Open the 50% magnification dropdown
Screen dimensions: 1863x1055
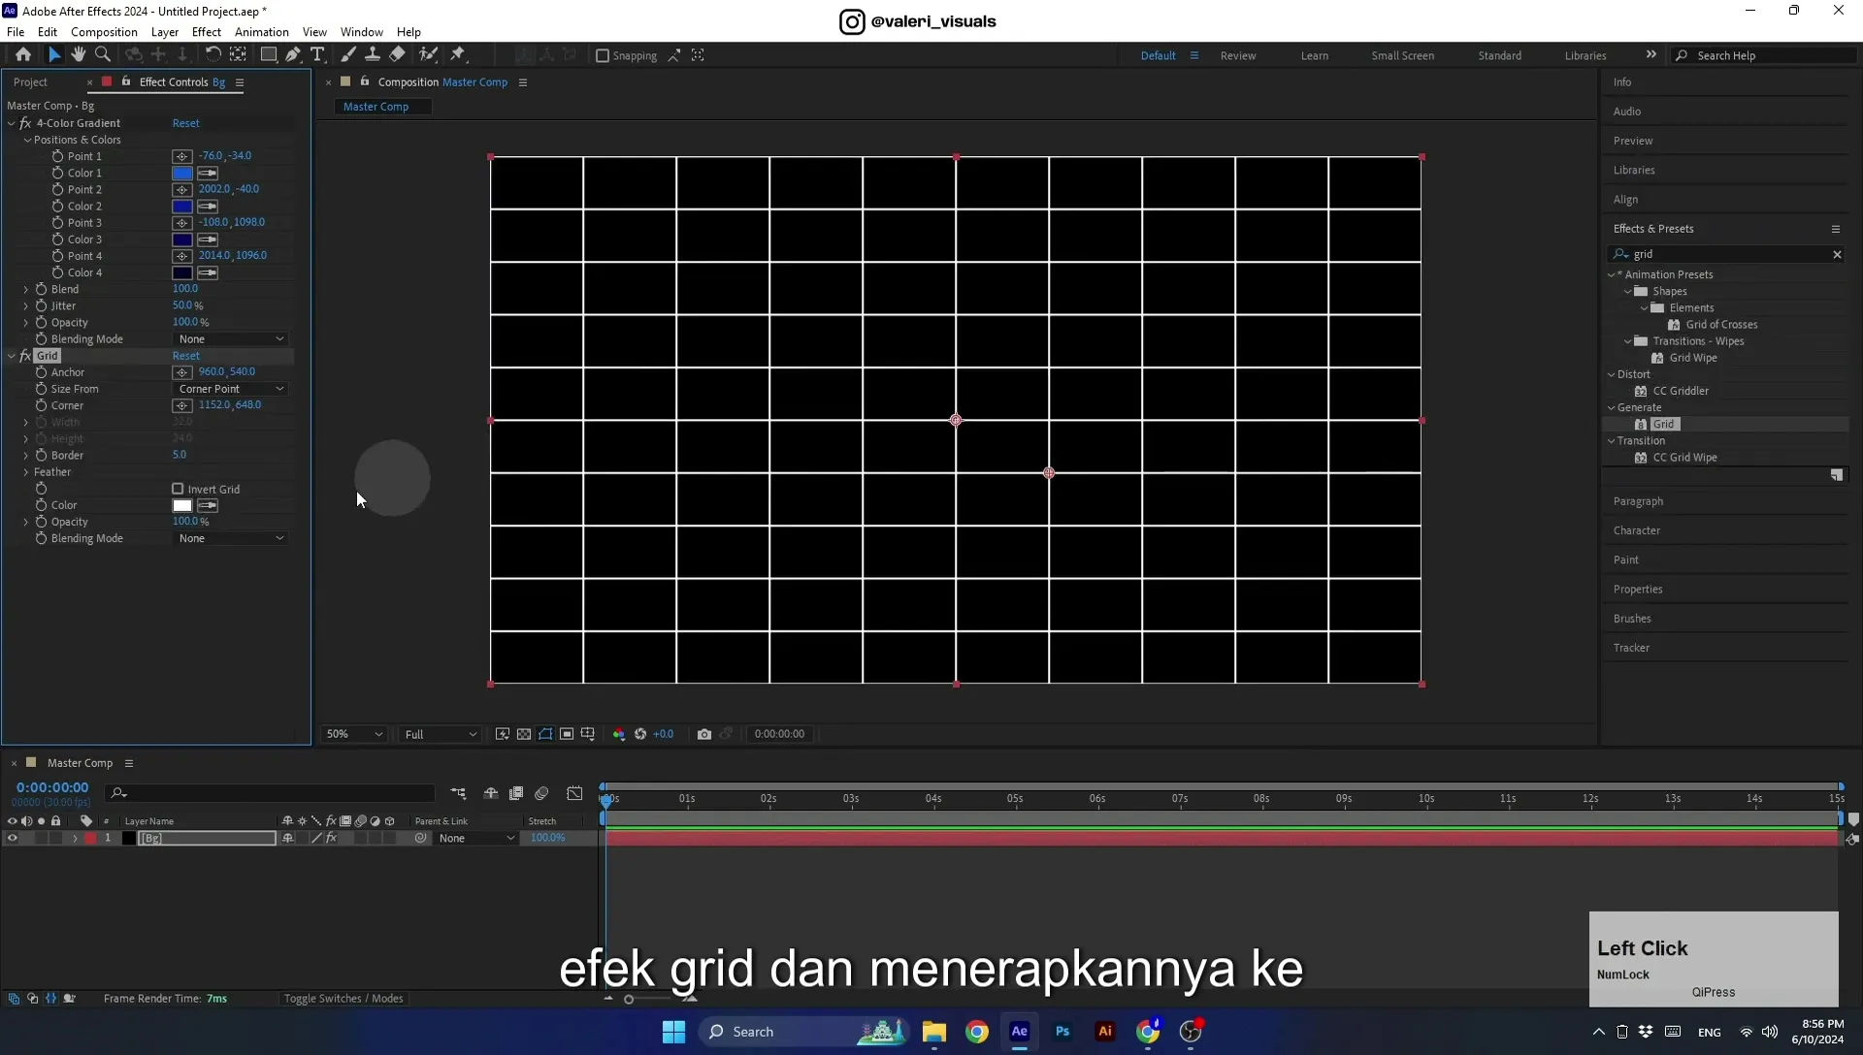tap(354, 735)
